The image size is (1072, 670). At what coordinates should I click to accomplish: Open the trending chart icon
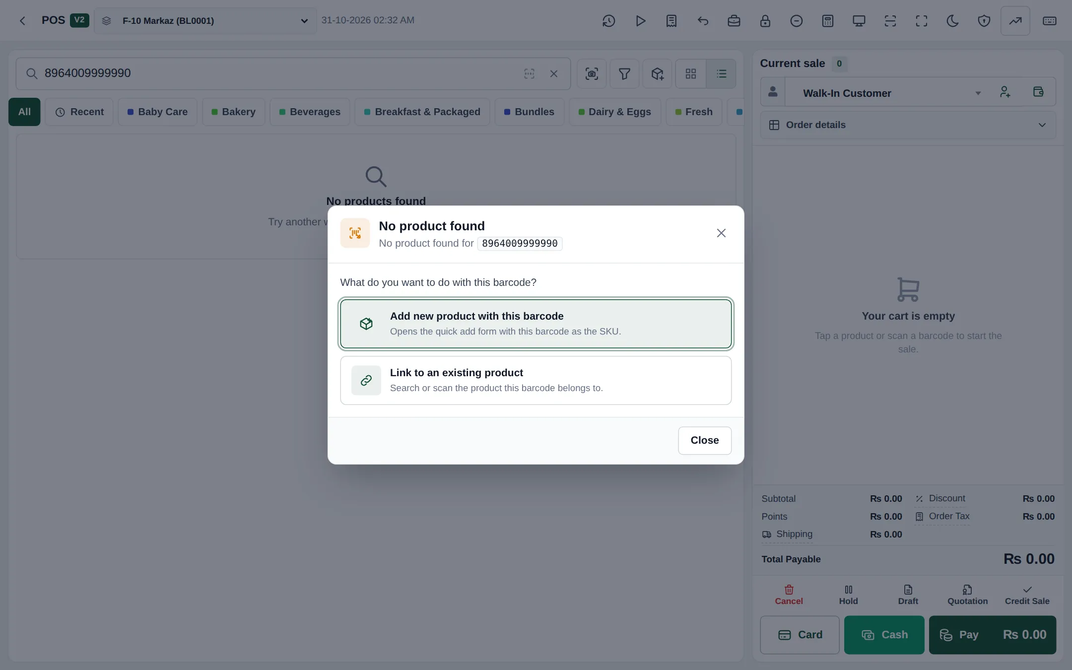[1015, 21]
